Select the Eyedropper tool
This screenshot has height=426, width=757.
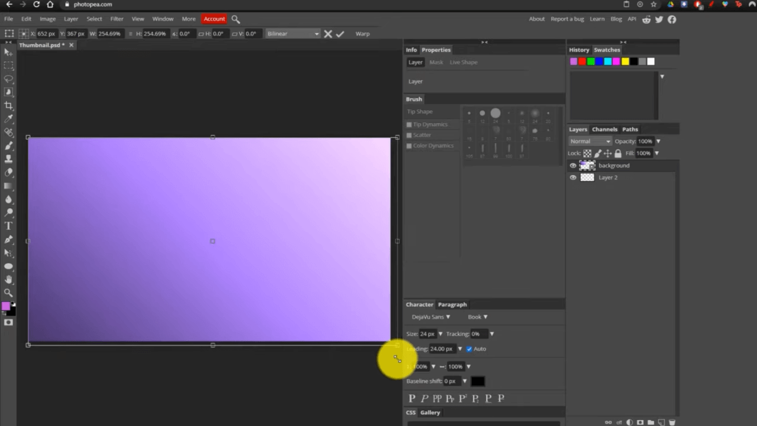(x=9, y=119)
